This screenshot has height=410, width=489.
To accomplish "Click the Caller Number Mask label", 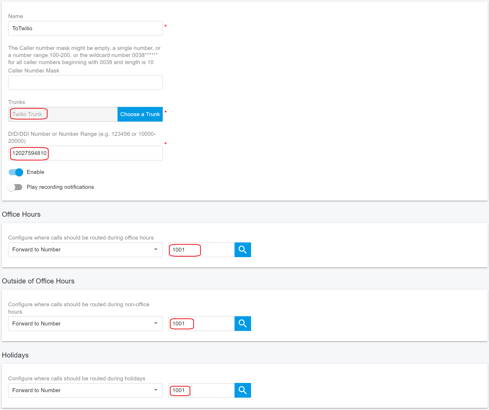I will point(34,71).
